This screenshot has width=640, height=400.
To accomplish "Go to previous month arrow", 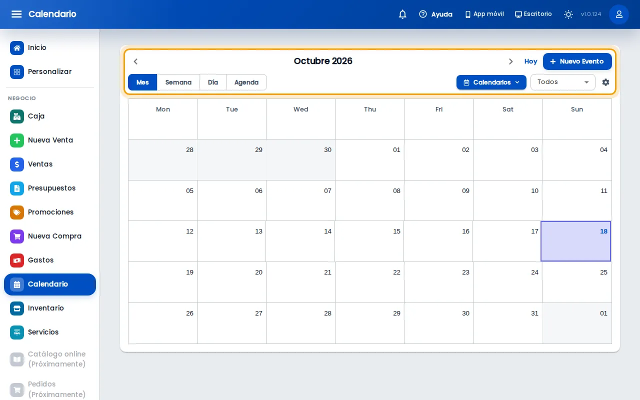I will coord(135,61).
